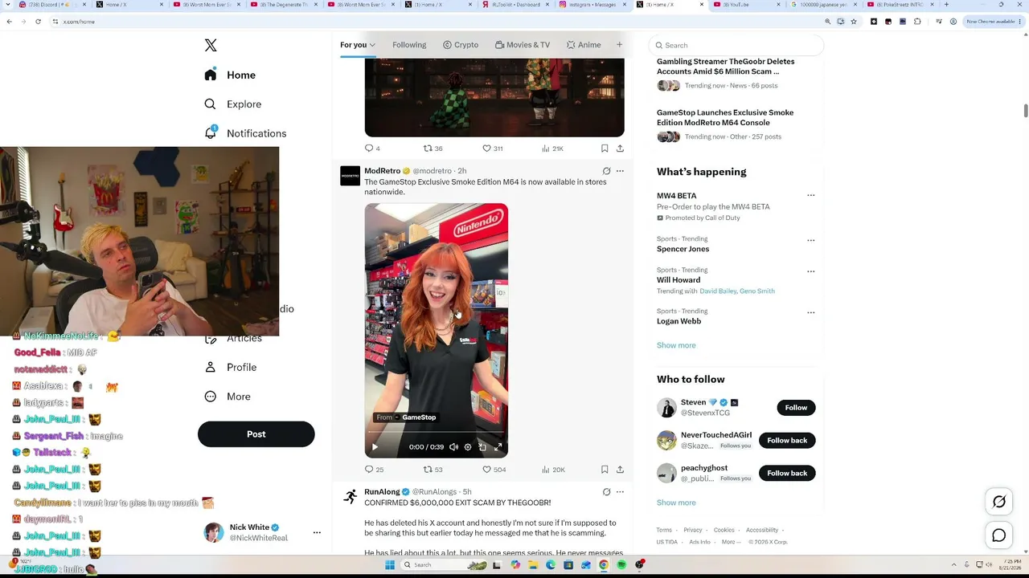Add a new timeline tab with plus
Viewport: 1029px width, 578px height.
[x=619, y=45]
